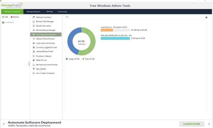Open Wake On Lan entry
Screen dimensions: 213x128
tap(41, 60)
